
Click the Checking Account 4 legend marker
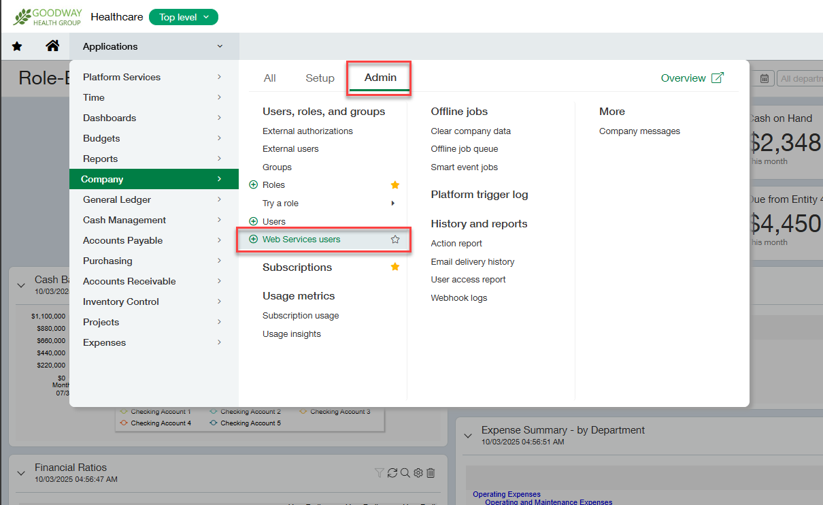(124, 423)
